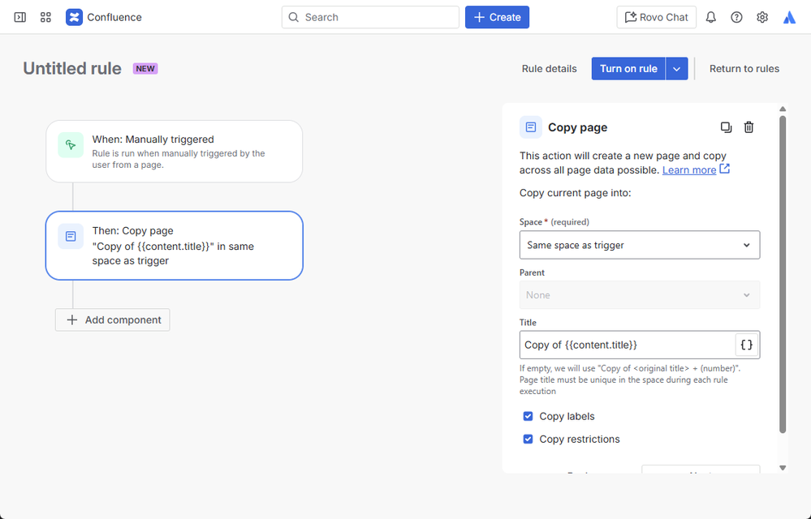Return to rules list
Screen dimensions: 811x519
(x=744, y=69)
